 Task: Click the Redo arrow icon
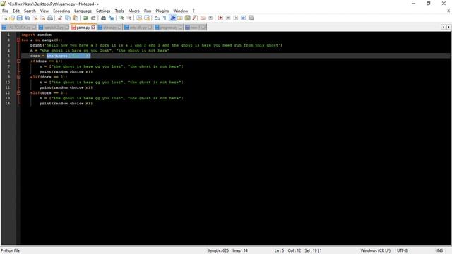coord(93,18)
